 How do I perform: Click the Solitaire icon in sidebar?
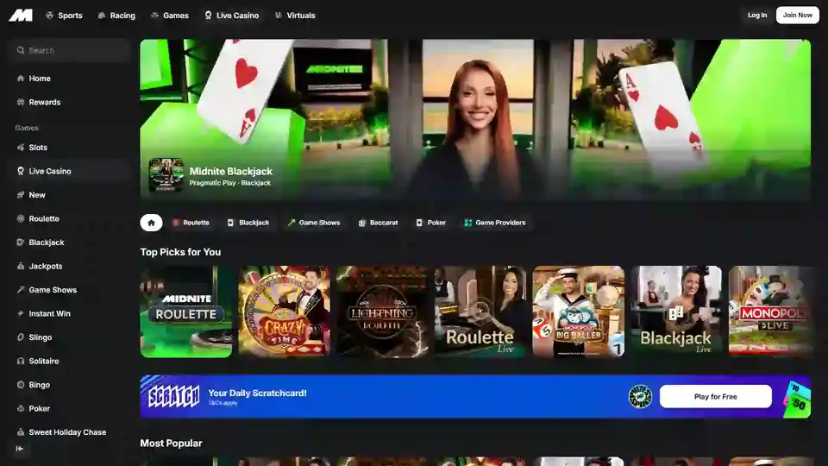coord(21,361)
